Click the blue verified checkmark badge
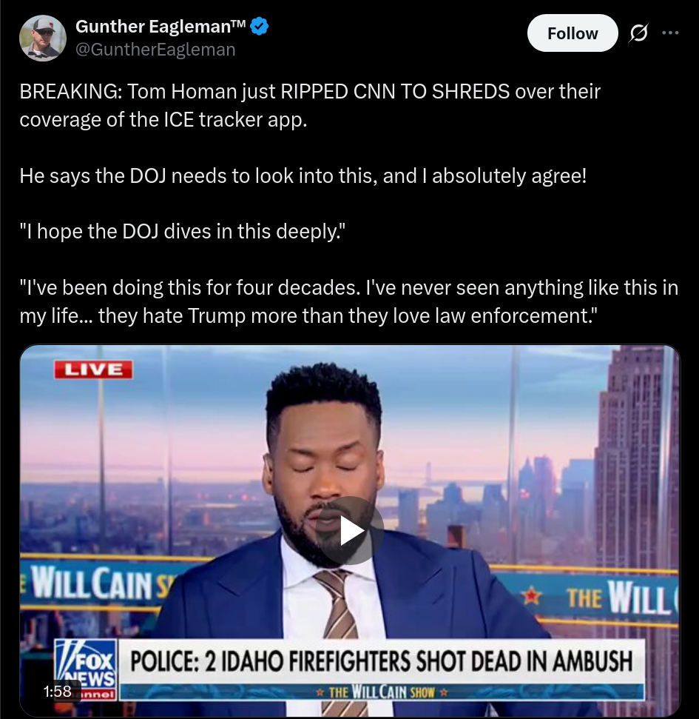This screenshot has width=699, height=719. point(260,26)
